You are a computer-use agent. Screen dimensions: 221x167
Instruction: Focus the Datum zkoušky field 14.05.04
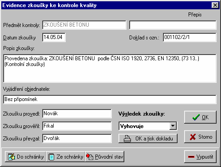tap(54, 37)
